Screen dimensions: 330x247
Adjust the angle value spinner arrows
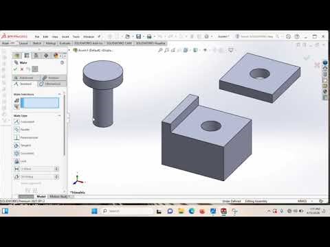pyautogui.click(x=56, y=177)
